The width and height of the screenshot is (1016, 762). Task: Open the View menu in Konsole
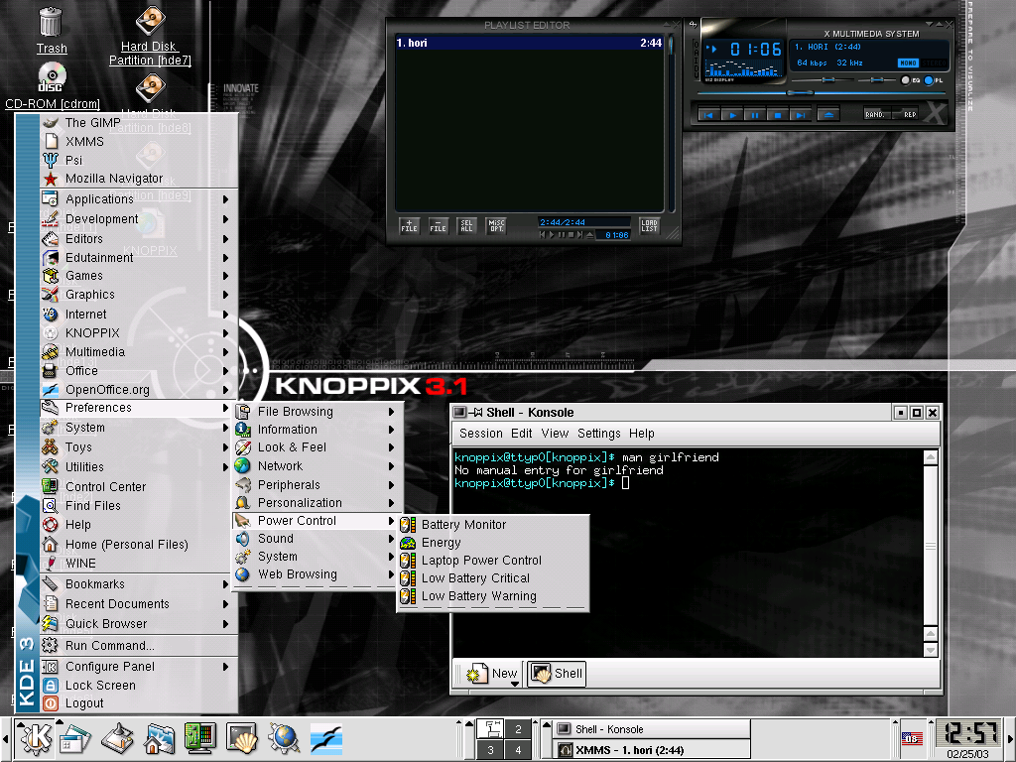tap(555, 434)
